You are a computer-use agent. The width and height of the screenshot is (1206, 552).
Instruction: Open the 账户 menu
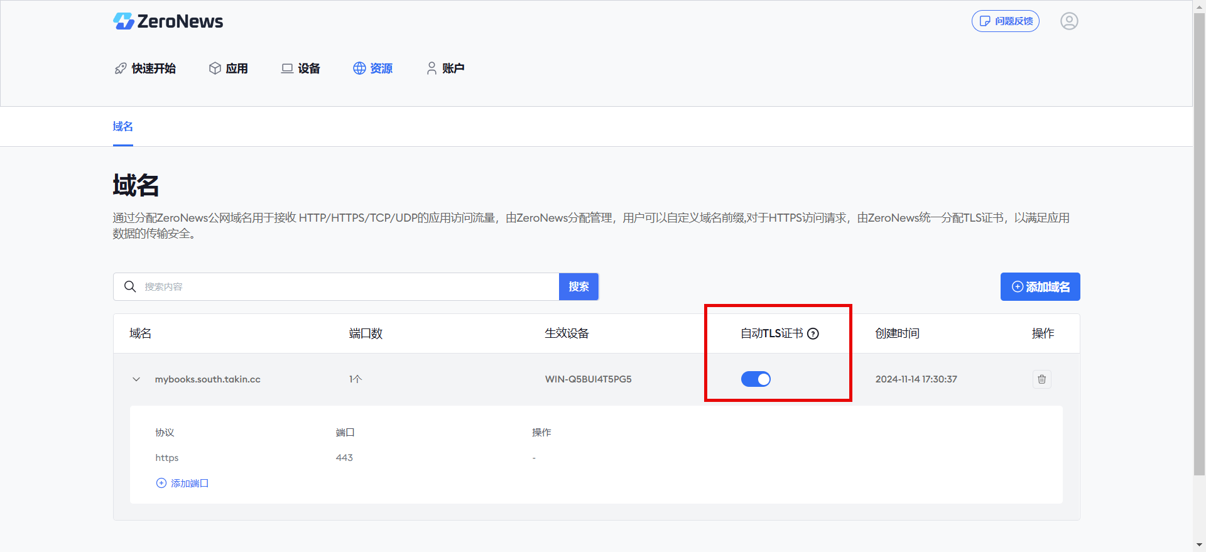445,68
